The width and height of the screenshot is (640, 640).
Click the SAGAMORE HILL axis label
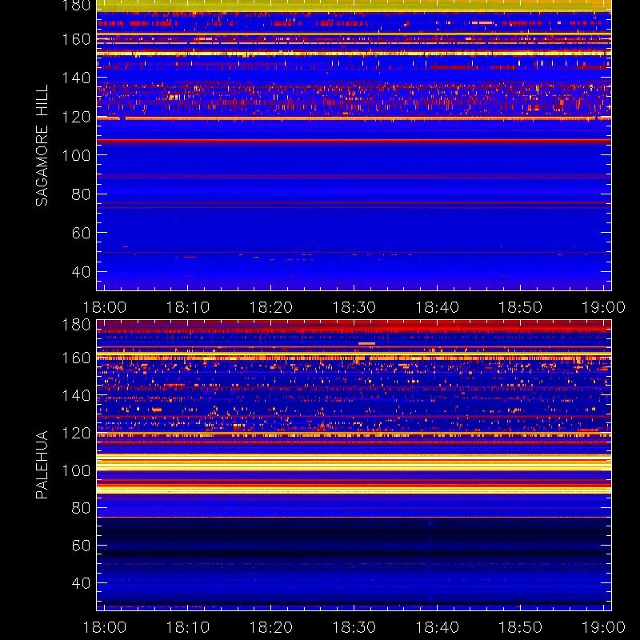[42, 146]
